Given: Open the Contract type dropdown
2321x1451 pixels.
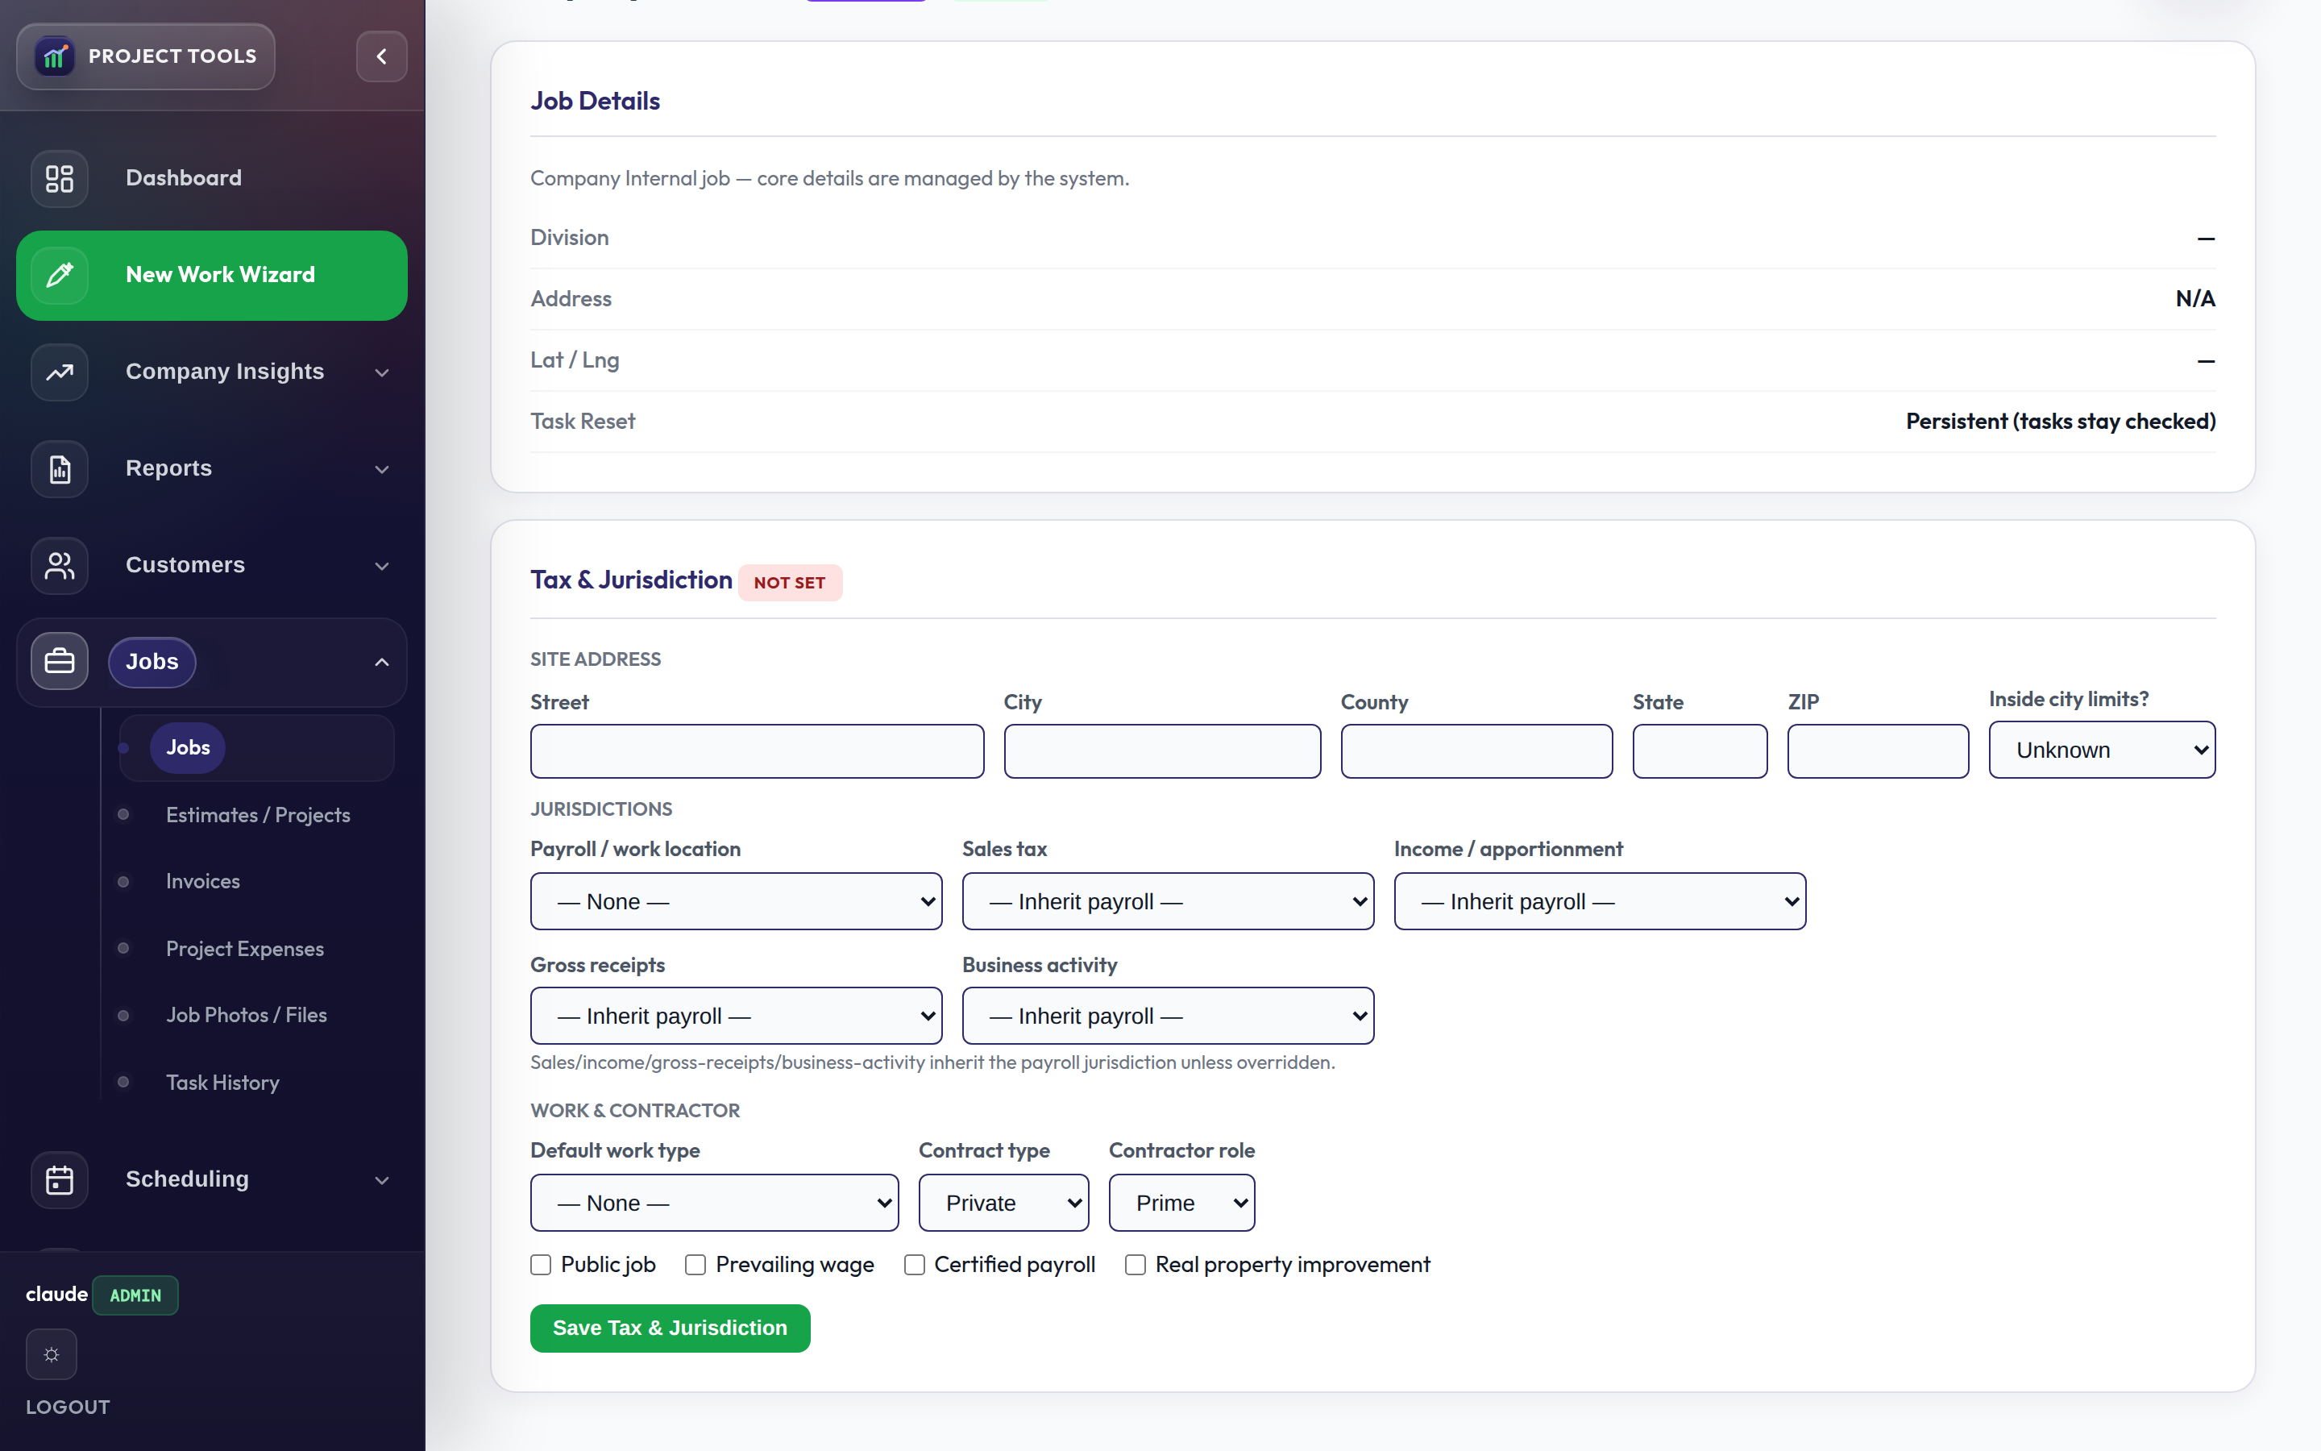Looking at the screenshot, I should (1003, 1204).
